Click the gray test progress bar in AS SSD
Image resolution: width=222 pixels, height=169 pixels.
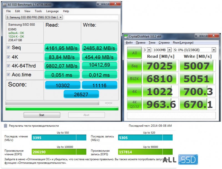click(x=52, y=103)
